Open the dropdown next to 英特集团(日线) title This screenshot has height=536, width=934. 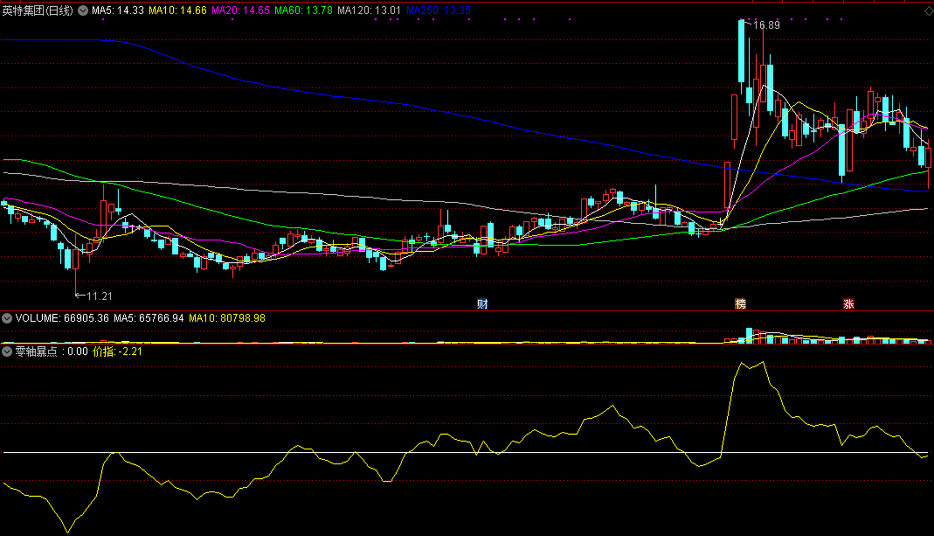coord(83,10)
